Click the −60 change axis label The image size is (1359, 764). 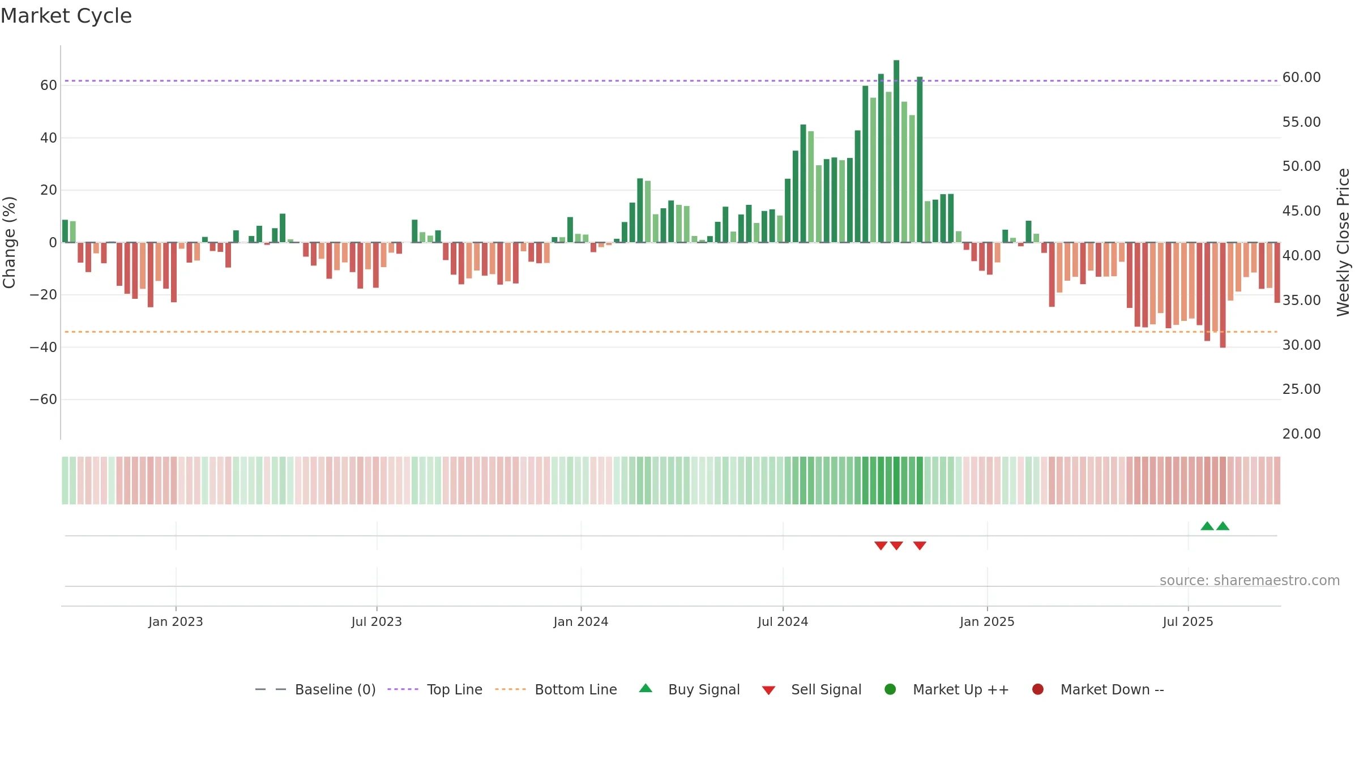click(44, 400)
